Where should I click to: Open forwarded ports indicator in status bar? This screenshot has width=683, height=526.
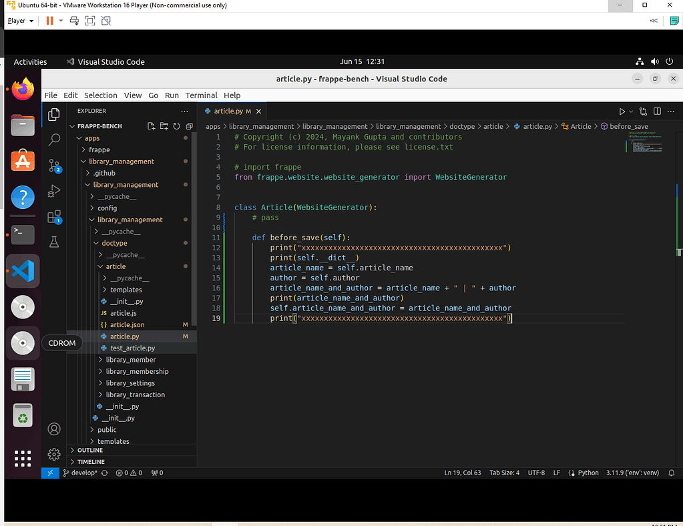157,473
